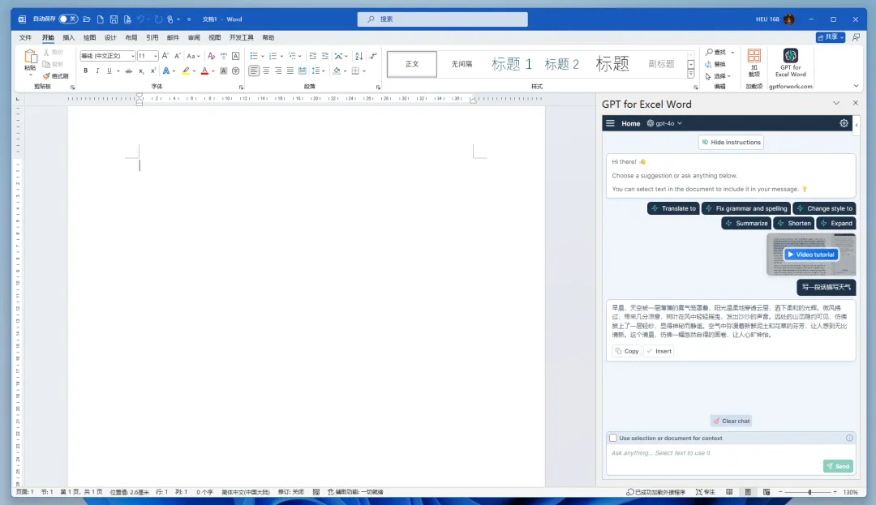Viewport: 876px width, 505px height.
Task: Switch to the 视图 ribbon tab
Action: (x=214, y=37)
